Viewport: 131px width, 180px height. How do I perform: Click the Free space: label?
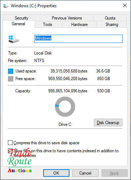[x=26, y=79]
